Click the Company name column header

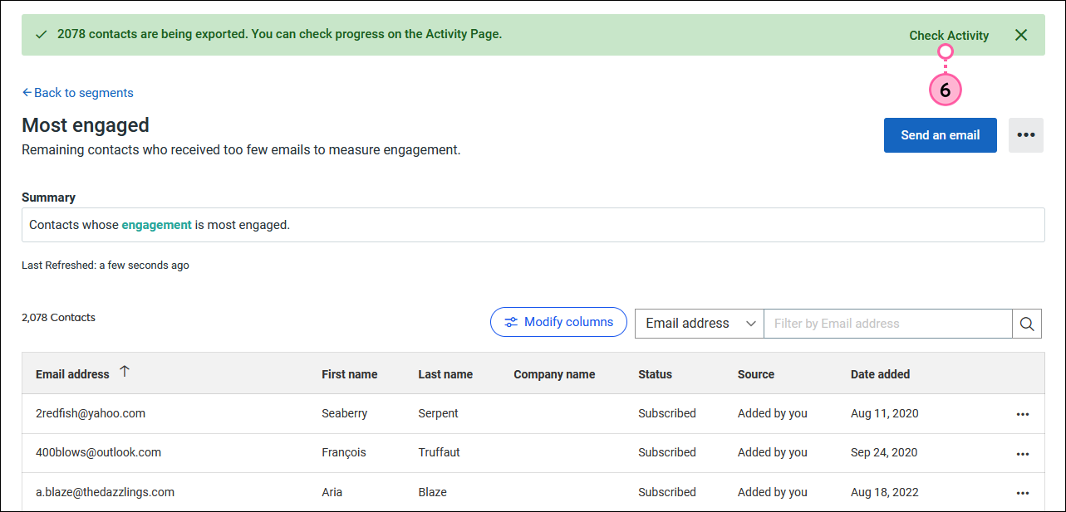[x=554, y=374]
